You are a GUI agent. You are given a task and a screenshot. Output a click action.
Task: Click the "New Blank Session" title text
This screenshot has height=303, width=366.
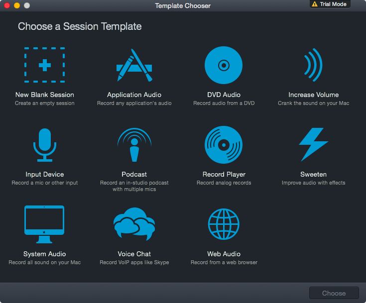click(x=45, y=95)
